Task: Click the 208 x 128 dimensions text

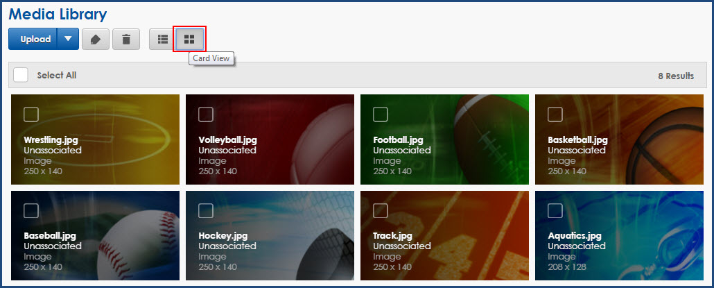Action: point(567,266)
